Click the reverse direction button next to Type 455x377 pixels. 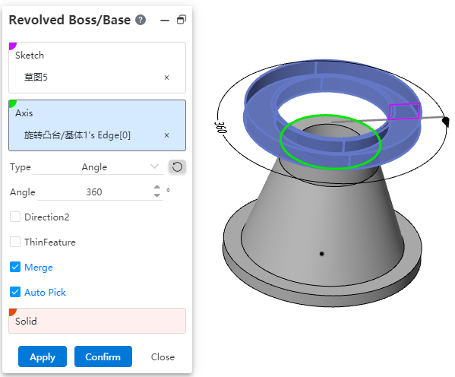(177, 167)
